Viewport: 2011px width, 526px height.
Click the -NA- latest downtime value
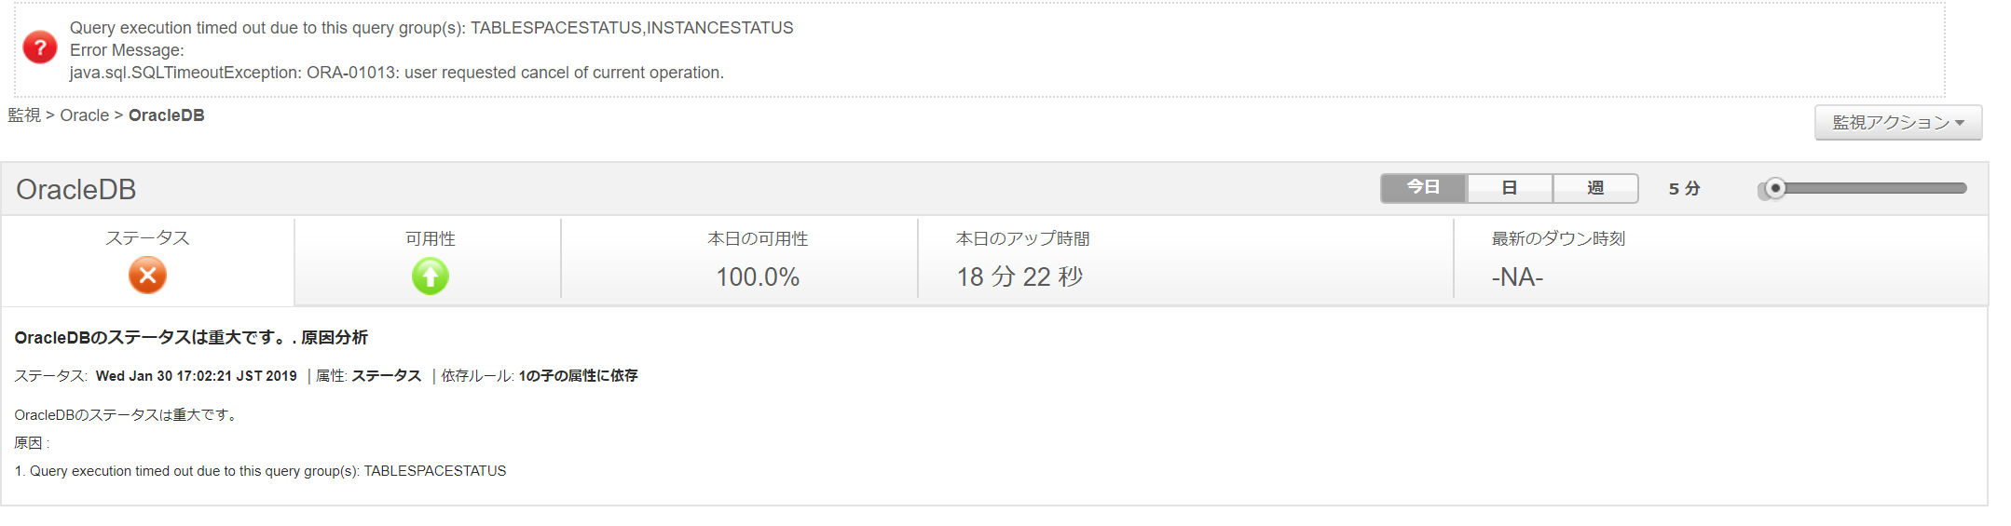[1517, 277]
